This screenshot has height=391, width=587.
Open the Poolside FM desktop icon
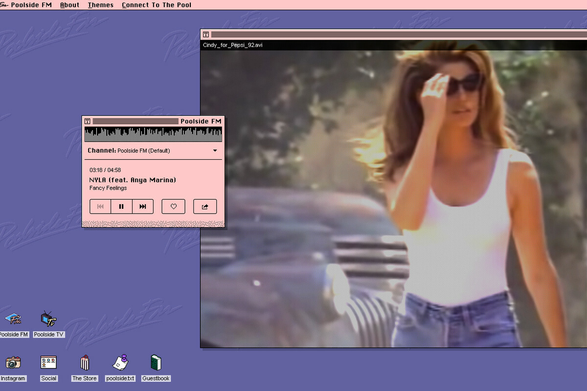point(13,320)
